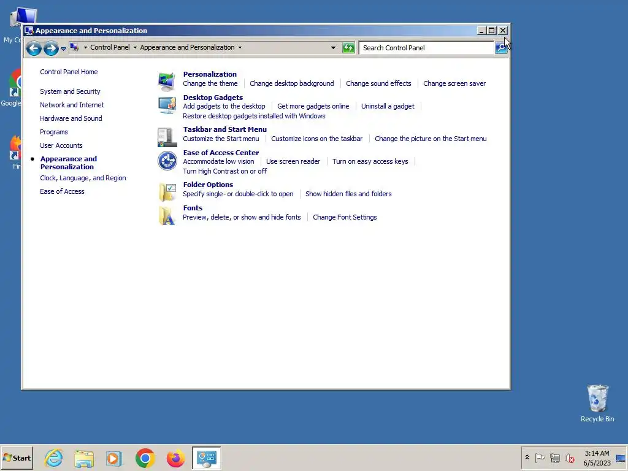628x471 pixels.
Task: Refresh the Control Panel view
Action: click(x=348, y=48)
